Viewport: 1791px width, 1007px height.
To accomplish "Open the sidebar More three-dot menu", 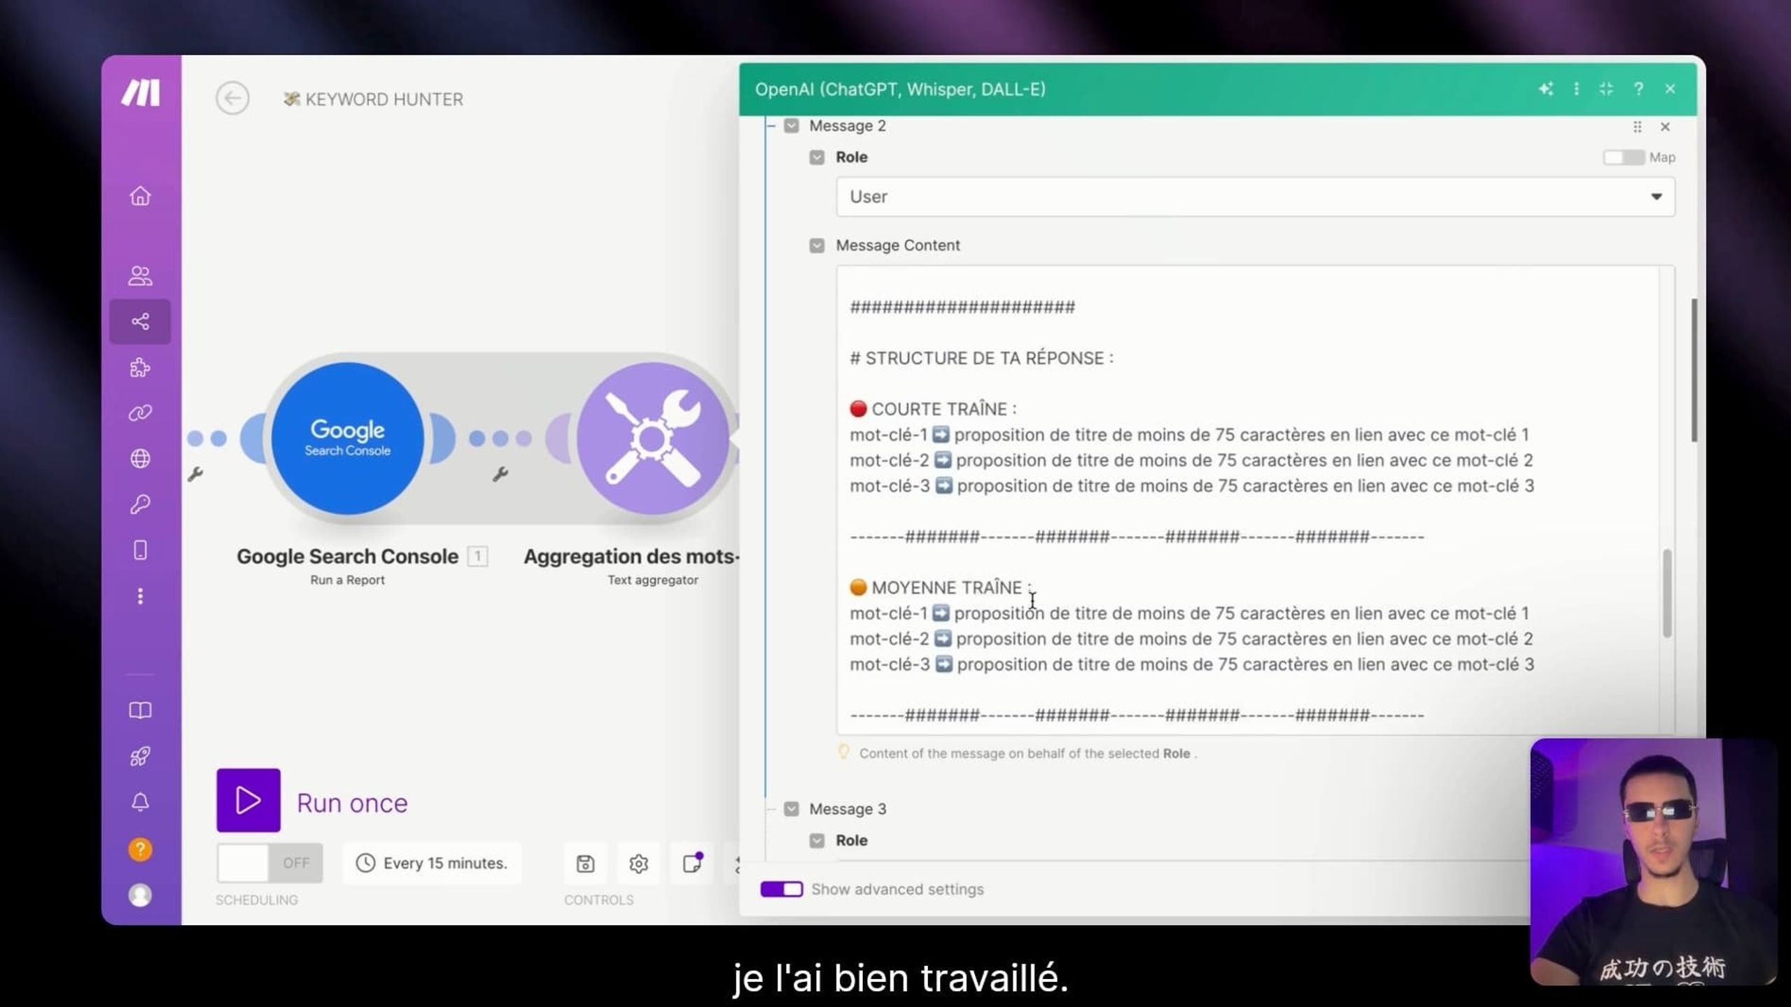I will click(x=140, y=596).
